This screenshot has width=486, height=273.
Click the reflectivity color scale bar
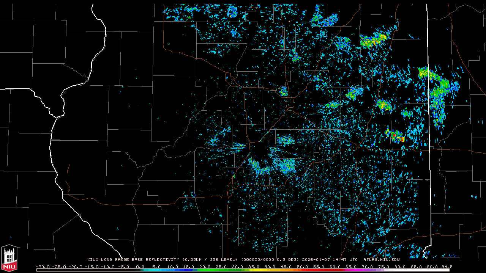pyautogui.click(x=243, y=270)
